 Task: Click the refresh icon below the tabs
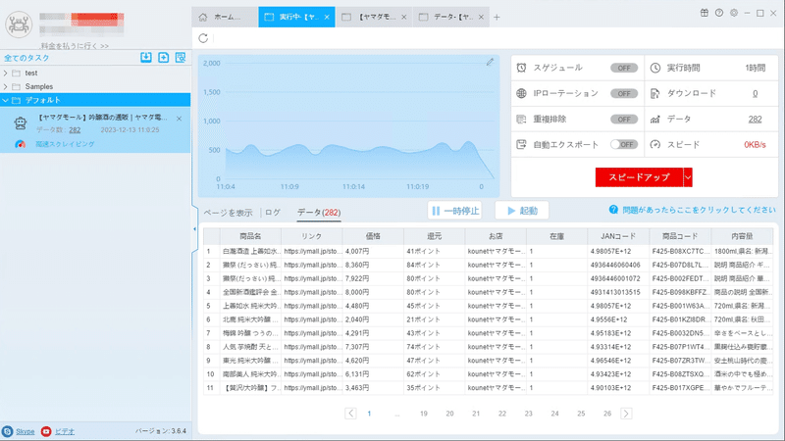tap(203, 38)
